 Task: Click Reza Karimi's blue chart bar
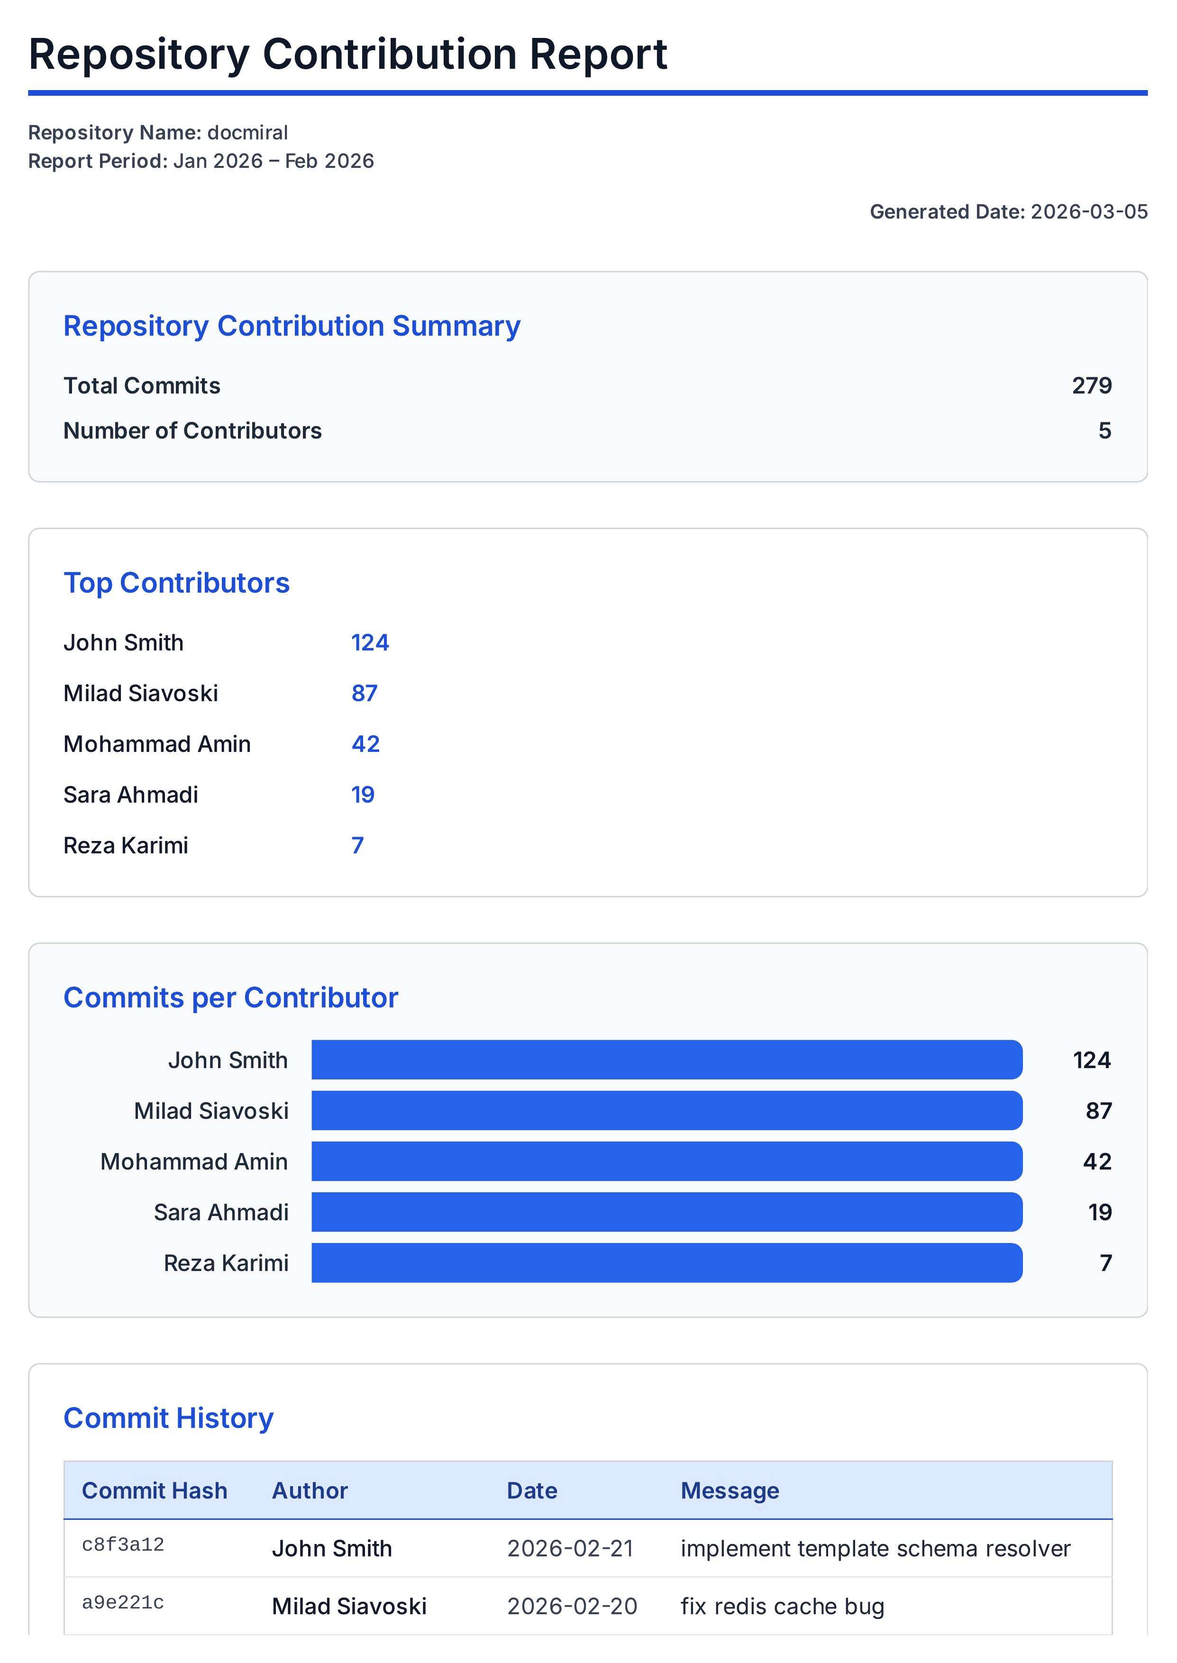point(666,1263)
